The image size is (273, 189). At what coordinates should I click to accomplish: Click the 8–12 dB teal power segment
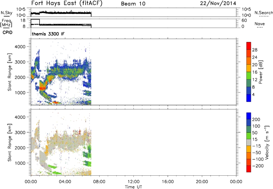coord(249,83)
